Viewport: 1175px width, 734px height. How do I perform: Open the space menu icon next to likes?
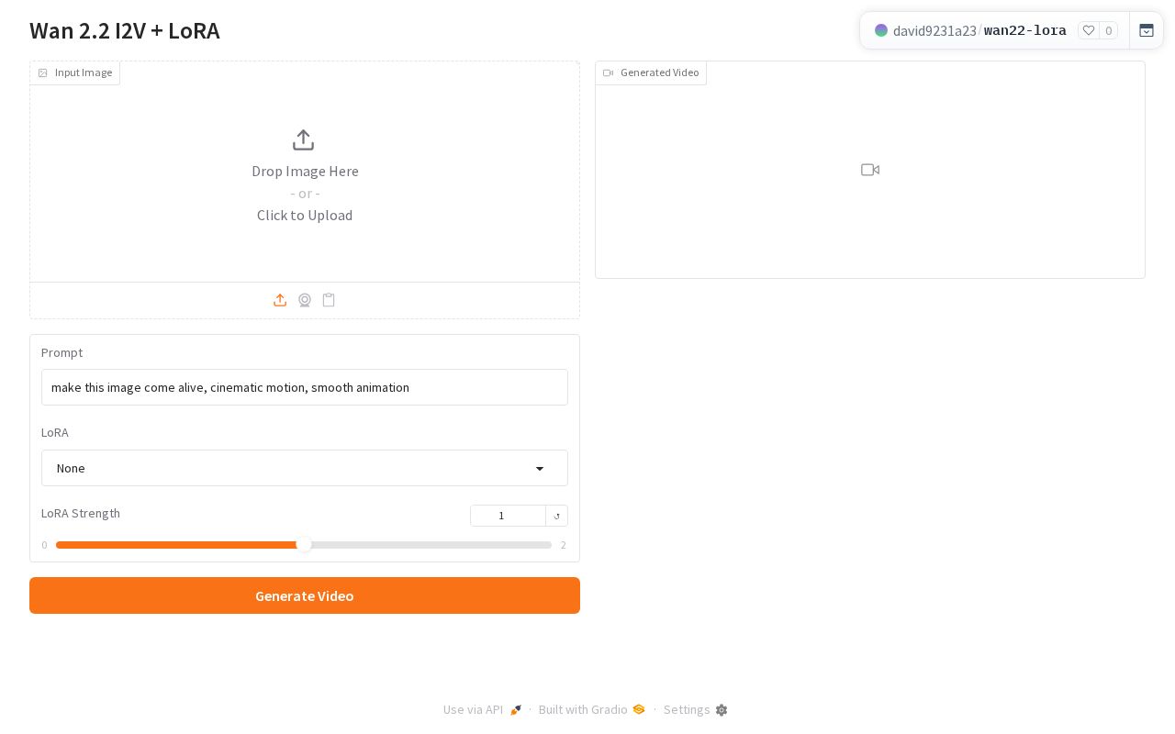tap(1147, 30)
